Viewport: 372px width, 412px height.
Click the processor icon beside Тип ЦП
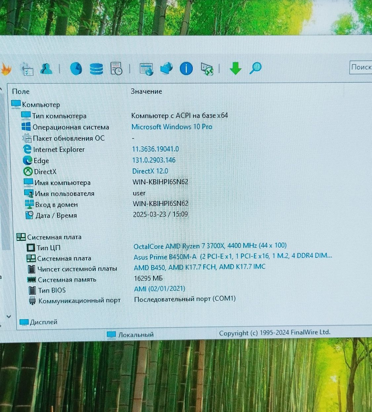pyautogui.click(x=31, y=248)
